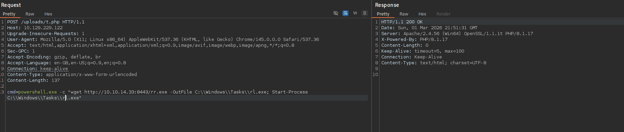Viewport: 624px width, 132px height.
Task: Open the Request view options menu icon
Action: click(x=364, y=13)
